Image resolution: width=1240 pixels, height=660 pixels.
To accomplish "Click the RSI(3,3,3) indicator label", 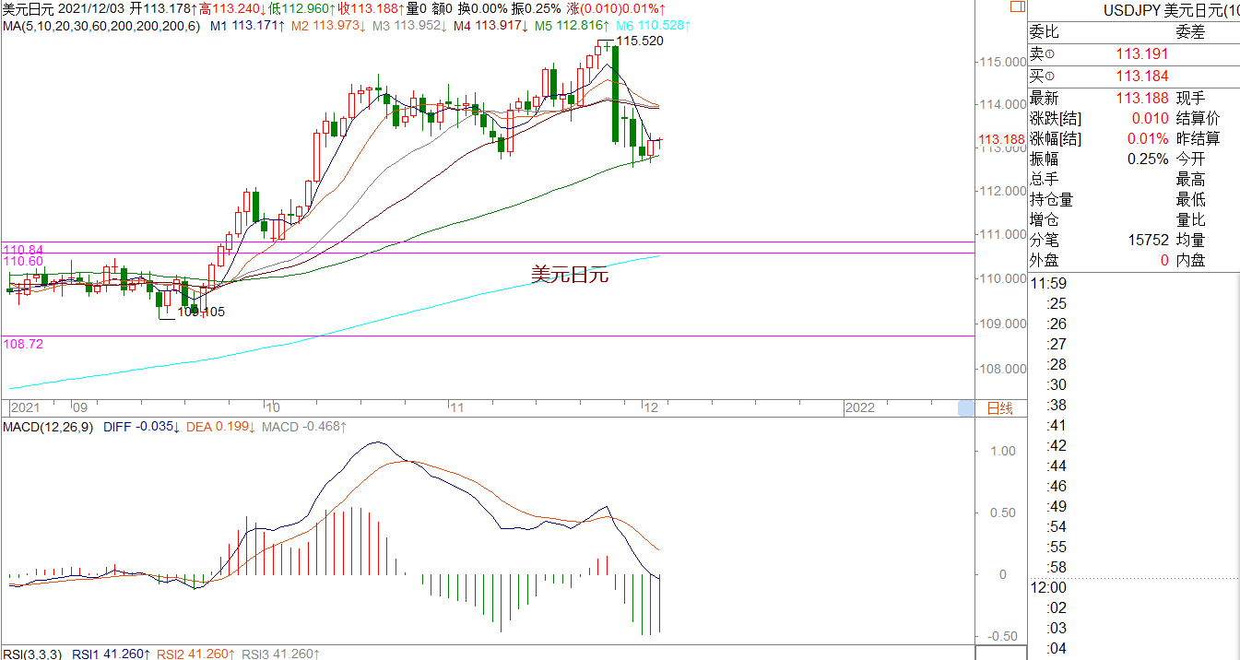I will [x=32, y=654].
